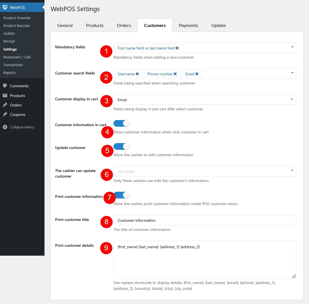309x304 pixels.
Task: Remove the Username search field tag
Action: coord(137,74)
